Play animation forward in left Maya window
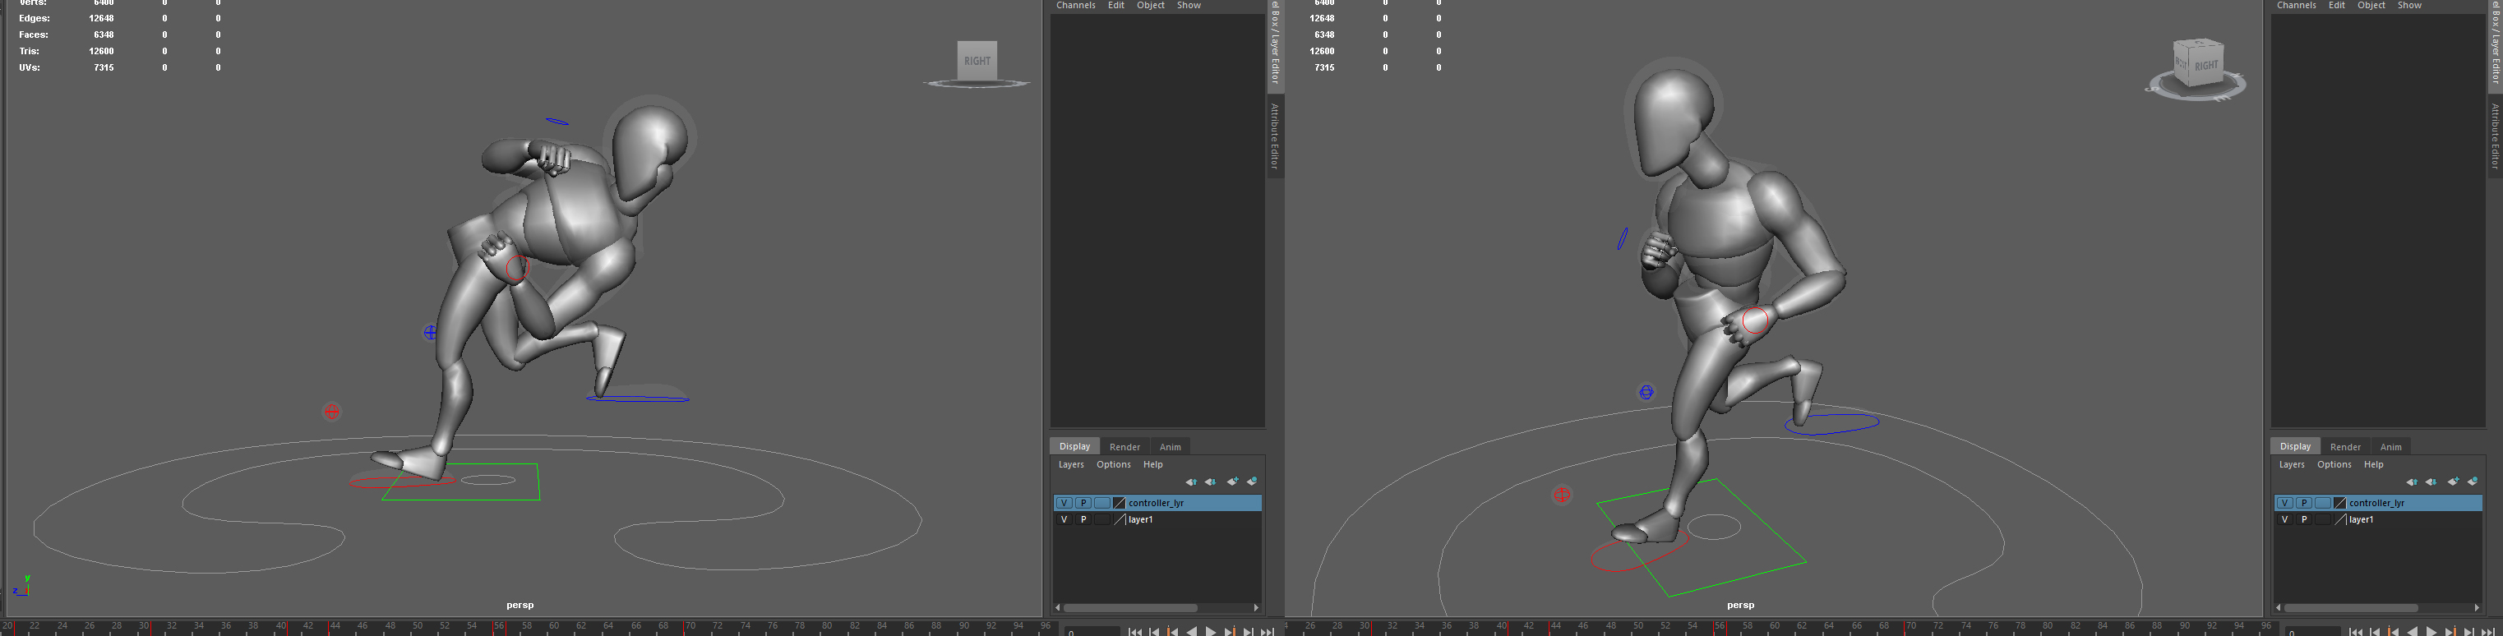This screenshot has width=2503, height=636. click(1211, 631)
